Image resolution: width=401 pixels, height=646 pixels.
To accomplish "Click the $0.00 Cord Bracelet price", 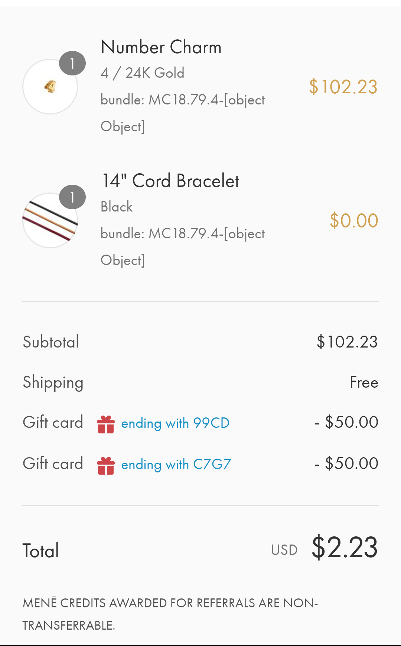I will [x=354, y=221].
